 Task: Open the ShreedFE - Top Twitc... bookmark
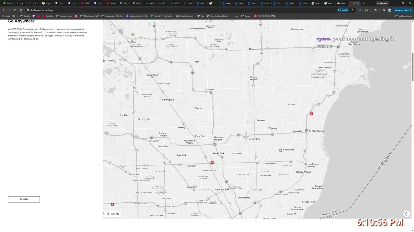162,16
